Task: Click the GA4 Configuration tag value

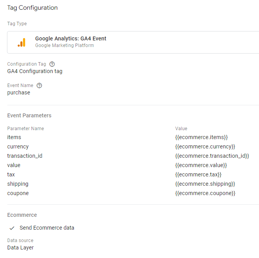Action: coord(35,71)
